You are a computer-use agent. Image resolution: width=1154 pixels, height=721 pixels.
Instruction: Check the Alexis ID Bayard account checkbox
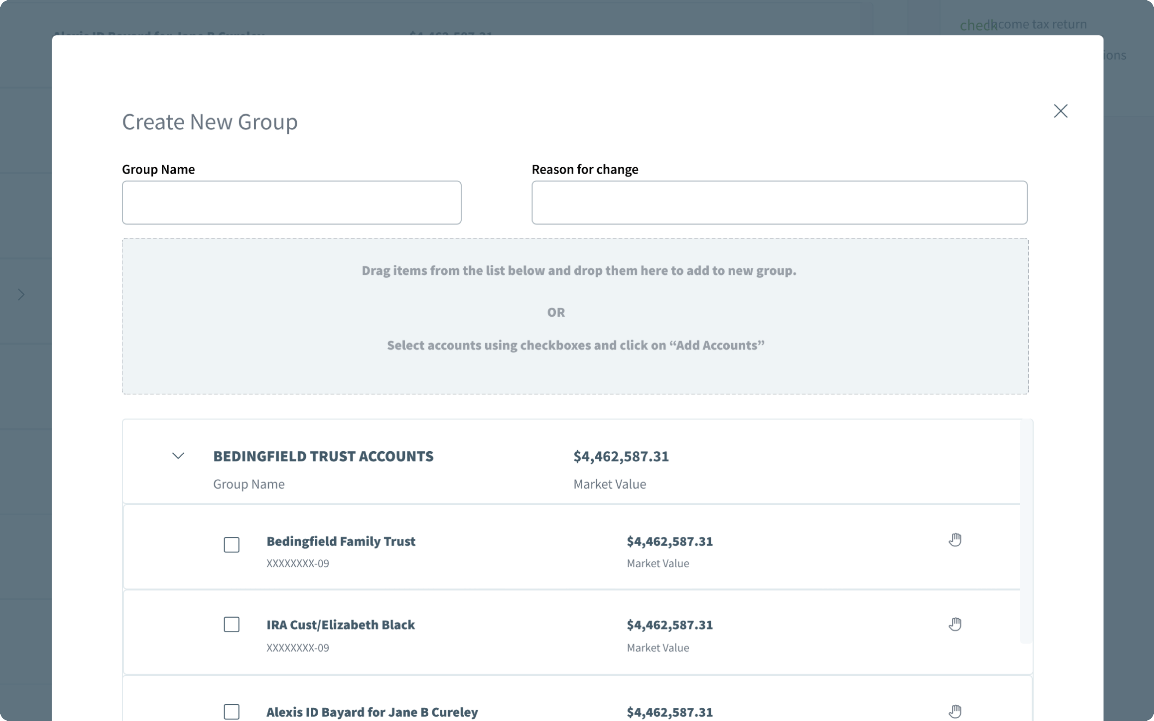point(231,711)
